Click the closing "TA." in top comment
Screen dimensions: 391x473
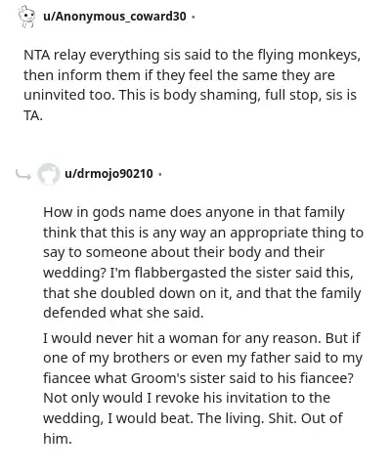33,115
